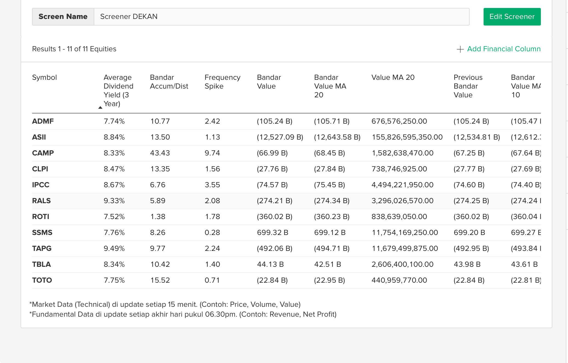The height and width of the screenshot is (363, 568).
Task: Select TOTO Value MA 20 440,959,770.00
Action: tap(399, 280)
